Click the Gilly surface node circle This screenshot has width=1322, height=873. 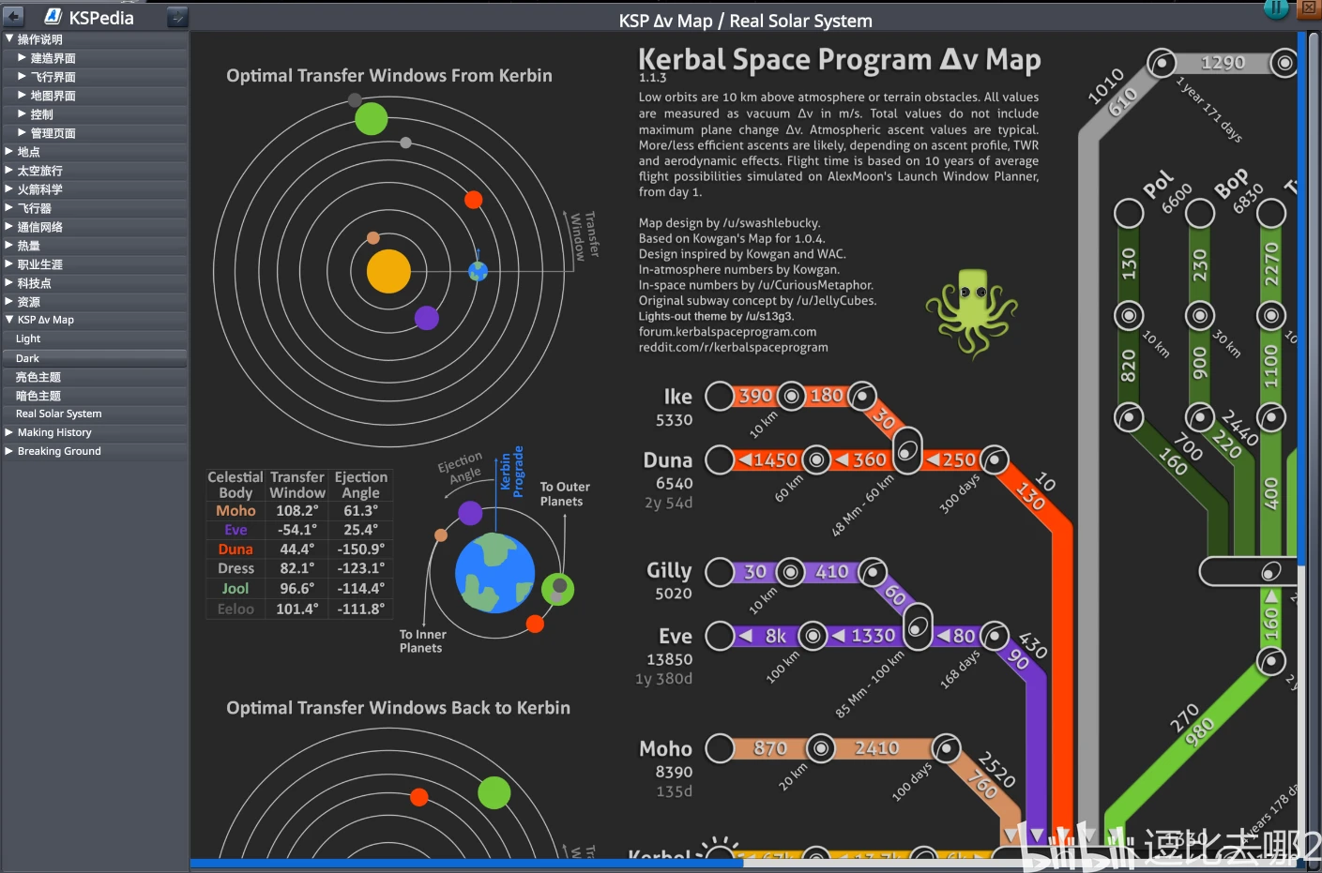(720, 571)
